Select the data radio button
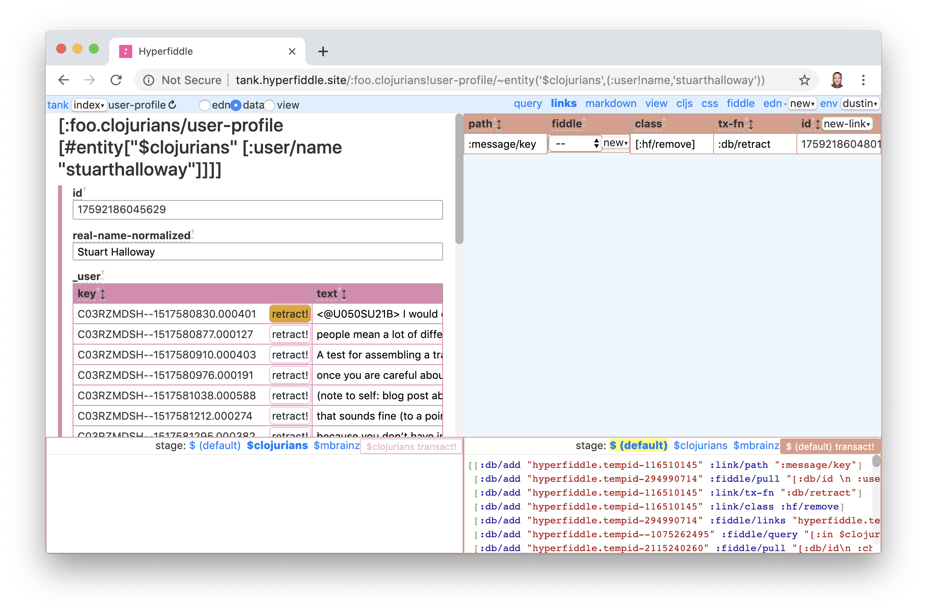927x614 pixels. click(236, 105)
